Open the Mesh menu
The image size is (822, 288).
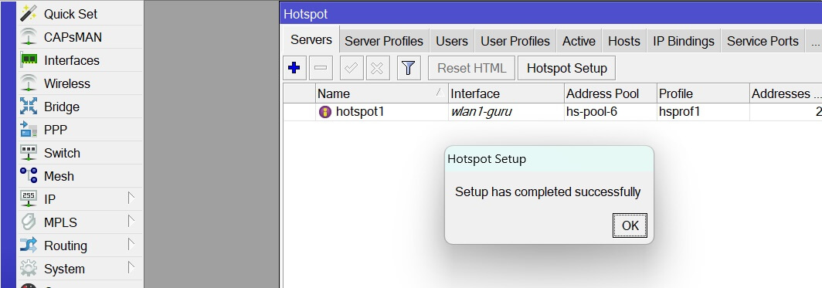tap(80, 176)
